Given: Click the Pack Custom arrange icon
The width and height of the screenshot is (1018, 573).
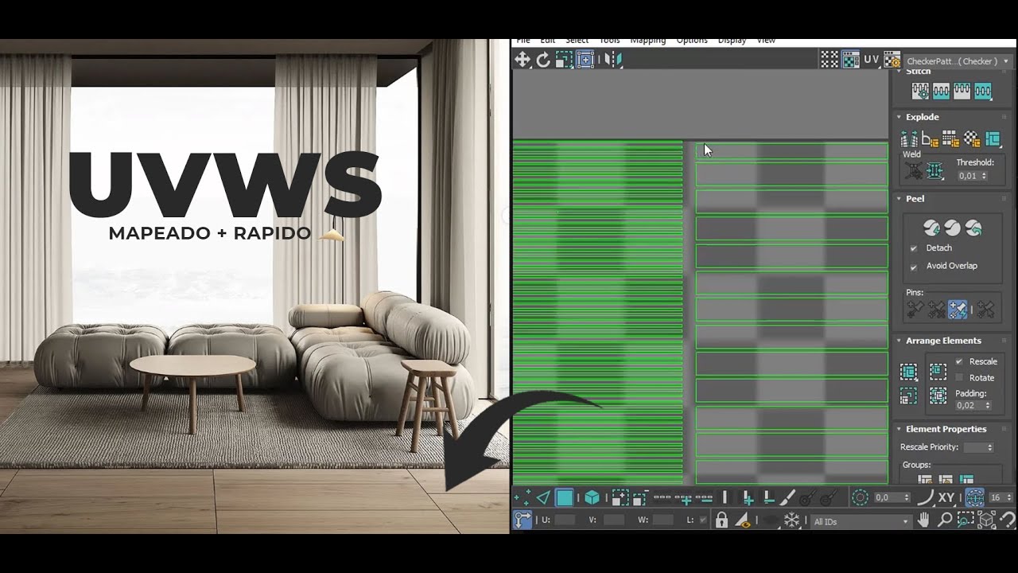Looking at the screenshot, I should (908, 372).
